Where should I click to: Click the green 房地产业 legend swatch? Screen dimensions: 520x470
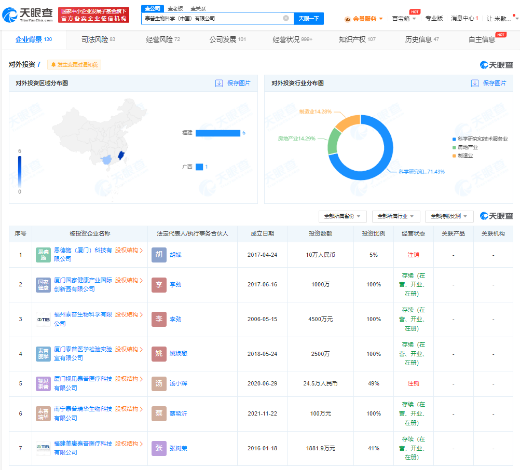pyautogui.click(x=454, y=147)
